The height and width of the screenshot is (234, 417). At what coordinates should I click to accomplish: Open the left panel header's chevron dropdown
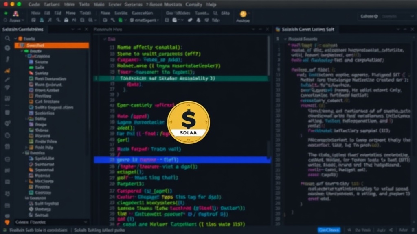[x=73, y=29]
